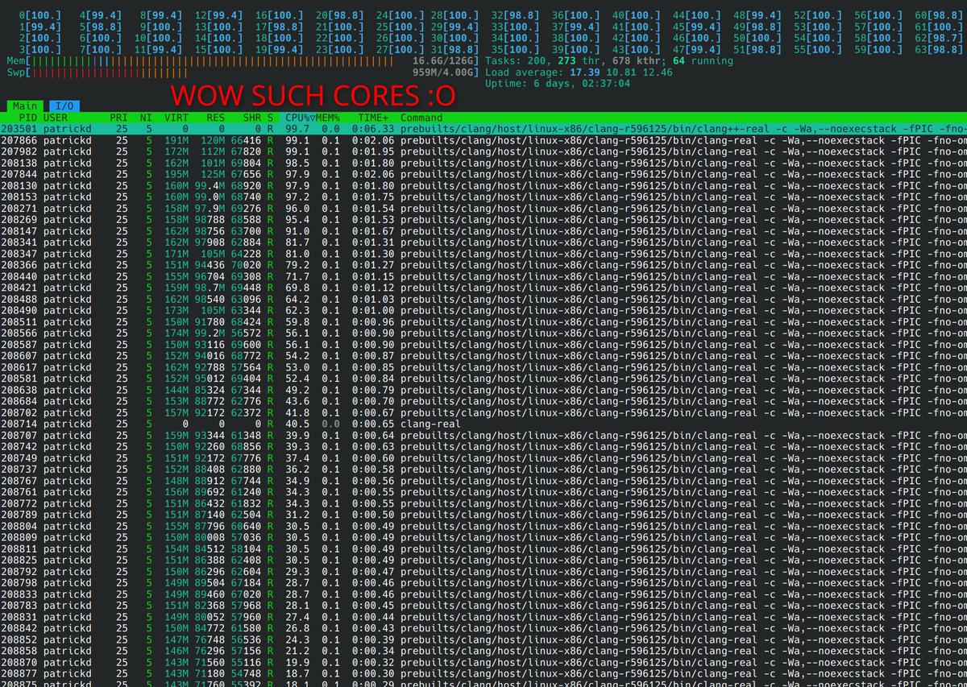The image size is (967, 687).
Task: Select process row with PID 208566
Action: [483, 333]
